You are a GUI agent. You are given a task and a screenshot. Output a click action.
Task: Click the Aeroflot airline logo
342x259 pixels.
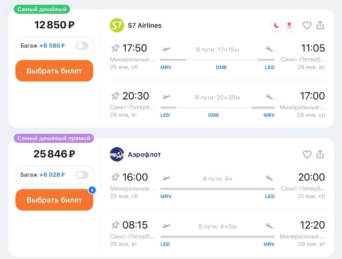pyautogui.click(x=117, y=154)
